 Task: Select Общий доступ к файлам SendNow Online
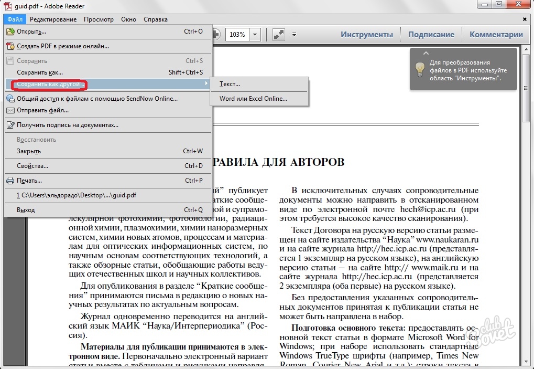pyautogui.click(x=107, y=99)
